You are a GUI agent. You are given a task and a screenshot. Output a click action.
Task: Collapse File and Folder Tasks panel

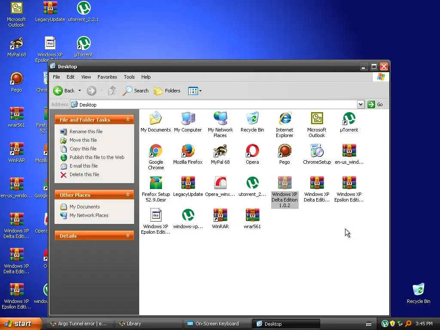pos(128,119)
